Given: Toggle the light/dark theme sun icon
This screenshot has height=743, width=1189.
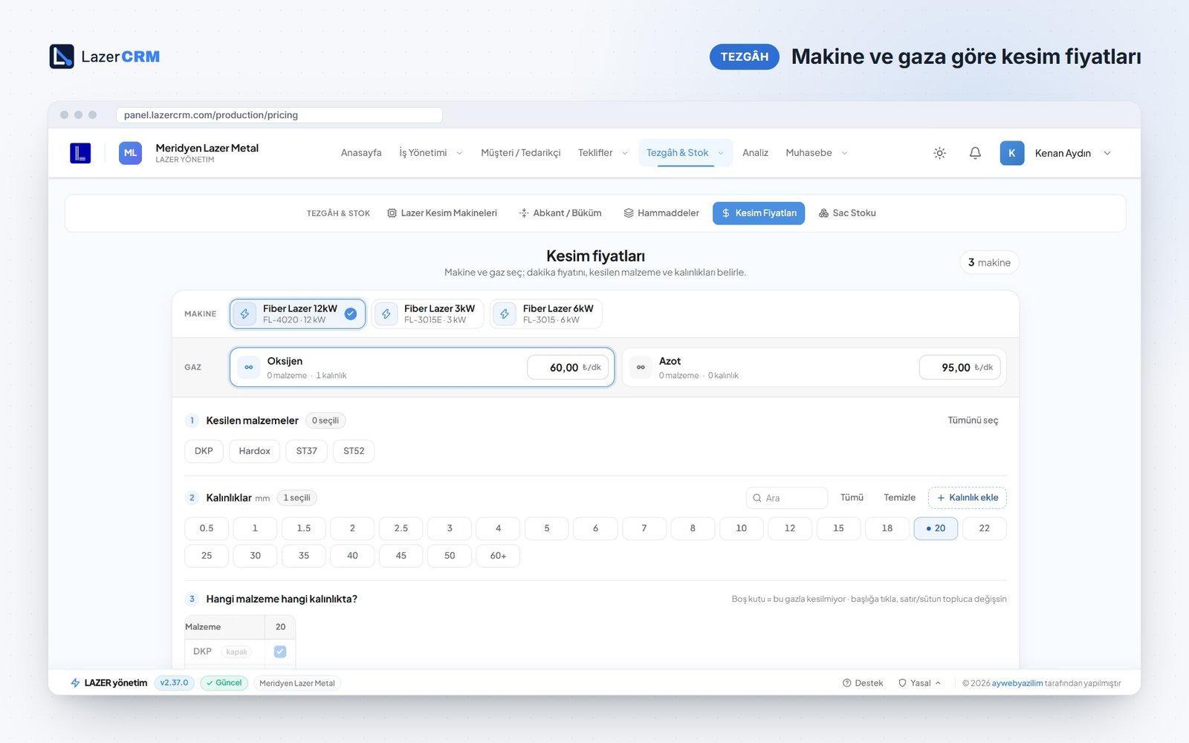Looking at the screenshot, I should 939,153.
